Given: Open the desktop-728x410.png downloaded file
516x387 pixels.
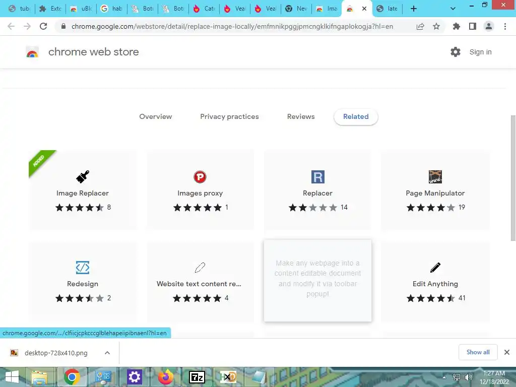Looking at the screenshot, I should pos(56,353).
